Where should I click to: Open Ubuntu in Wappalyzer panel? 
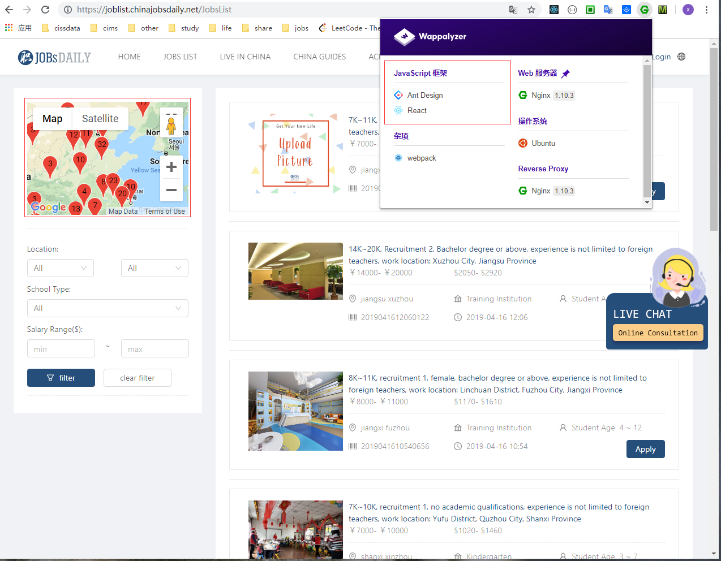(x=537, y=143)
